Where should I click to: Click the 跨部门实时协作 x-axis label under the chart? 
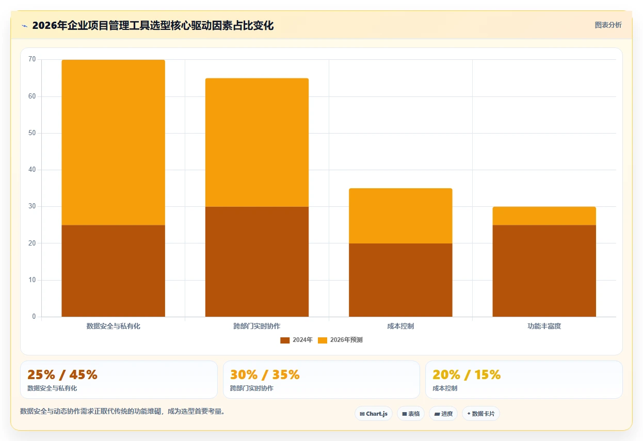point(257,326)
